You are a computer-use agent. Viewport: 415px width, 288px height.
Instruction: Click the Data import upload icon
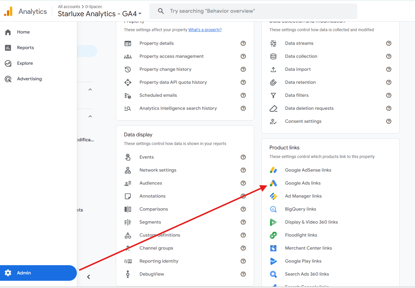273,69
